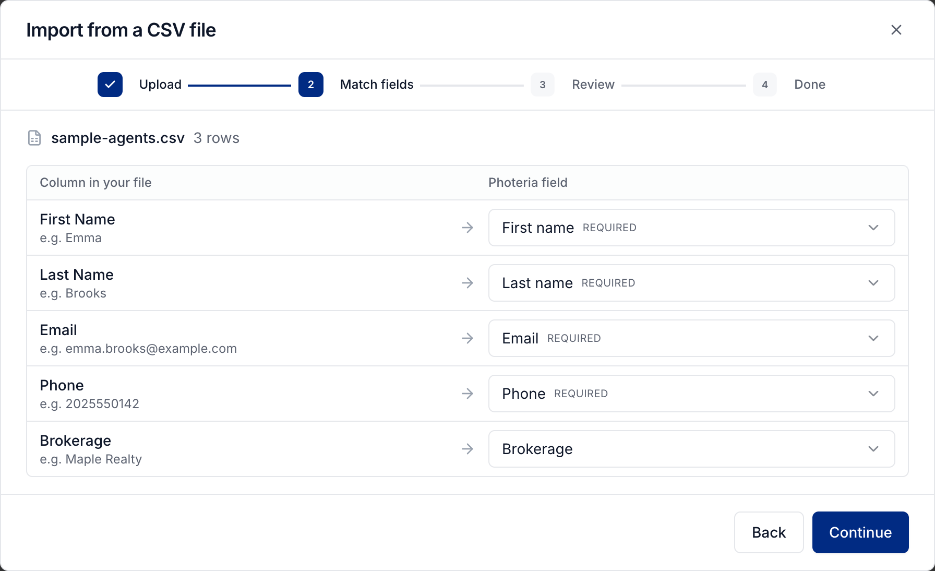Click the arrow icon in the First Name row
Screen dimensions: 935x571
[x=468, y=228]
